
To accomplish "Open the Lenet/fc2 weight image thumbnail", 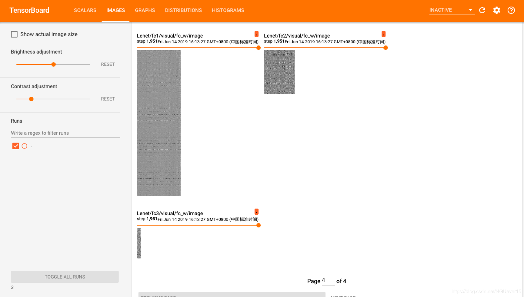I will pos(279,72).
